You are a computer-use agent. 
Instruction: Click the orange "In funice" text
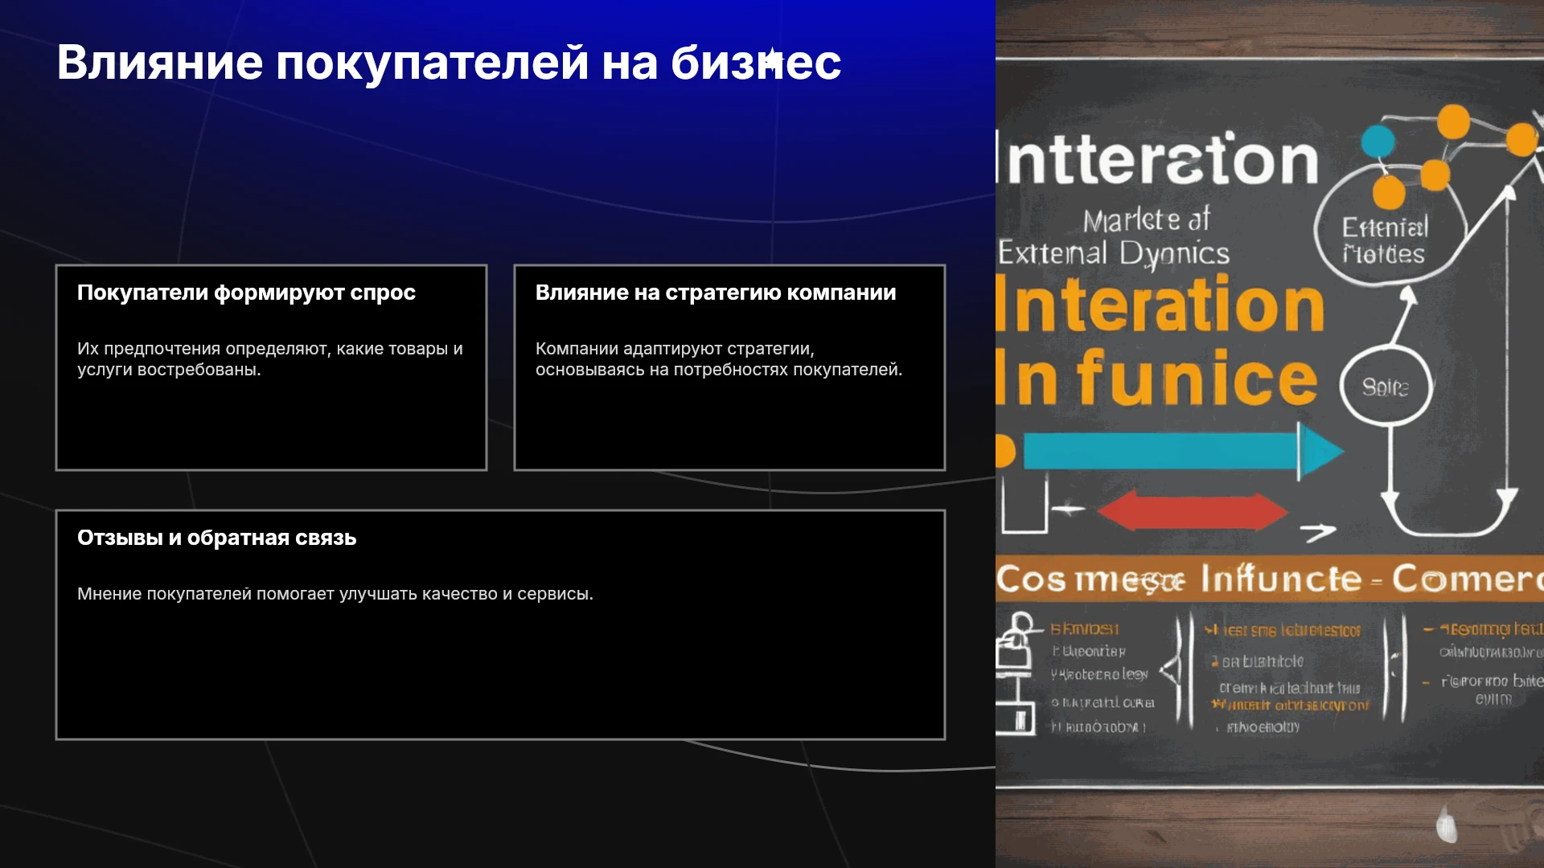click(x=1156, y=378)
